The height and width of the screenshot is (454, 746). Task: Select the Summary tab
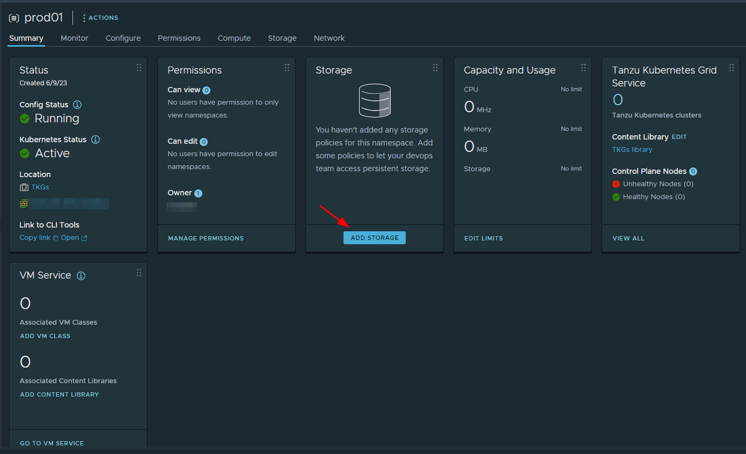(x=26, y=38)
